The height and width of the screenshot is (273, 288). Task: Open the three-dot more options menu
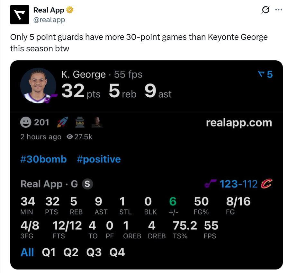pyautogui.click(x=279, y=10)
